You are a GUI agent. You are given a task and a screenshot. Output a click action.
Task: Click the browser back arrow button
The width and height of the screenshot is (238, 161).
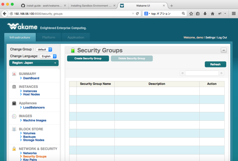click(x=4, y=14)
